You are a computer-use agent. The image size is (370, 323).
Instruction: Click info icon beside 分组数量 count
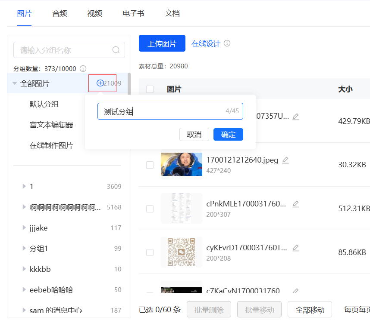tap(83, 68)
